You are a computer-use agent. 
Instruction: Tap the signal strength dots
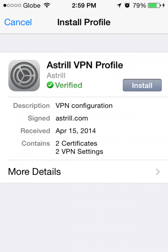coord(12,5)
